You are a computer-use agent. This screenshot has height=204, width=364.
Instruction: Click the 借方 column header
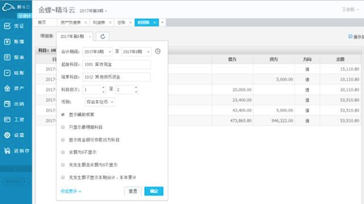pyautogui.click(x=233, y=60)
